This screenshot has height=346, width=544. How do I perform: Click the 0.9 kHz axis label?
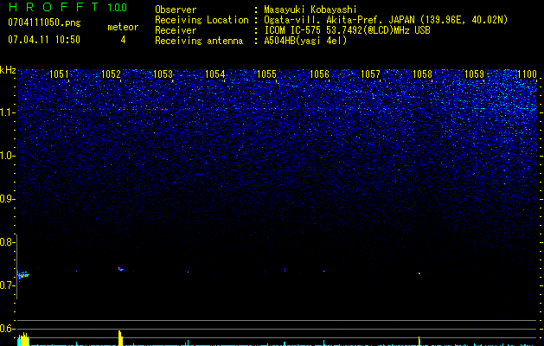coord(7,199)
